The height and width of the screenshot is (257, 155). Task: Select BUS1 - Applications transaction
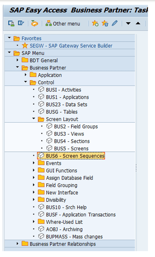point(67,97)
